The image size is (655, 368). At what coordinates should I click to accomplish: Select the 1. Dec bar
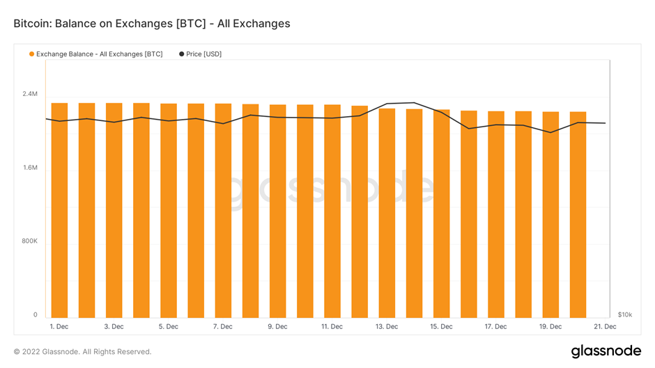[59, 210]
